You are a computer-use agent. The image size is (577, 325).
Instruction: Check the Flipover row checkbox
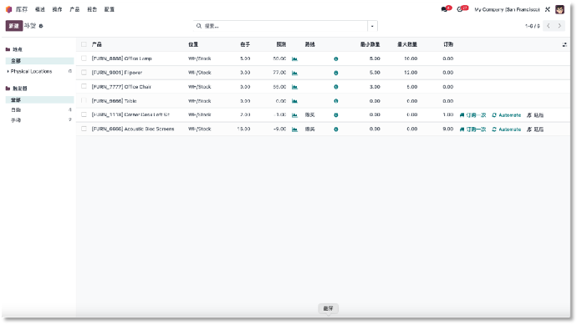84,73
